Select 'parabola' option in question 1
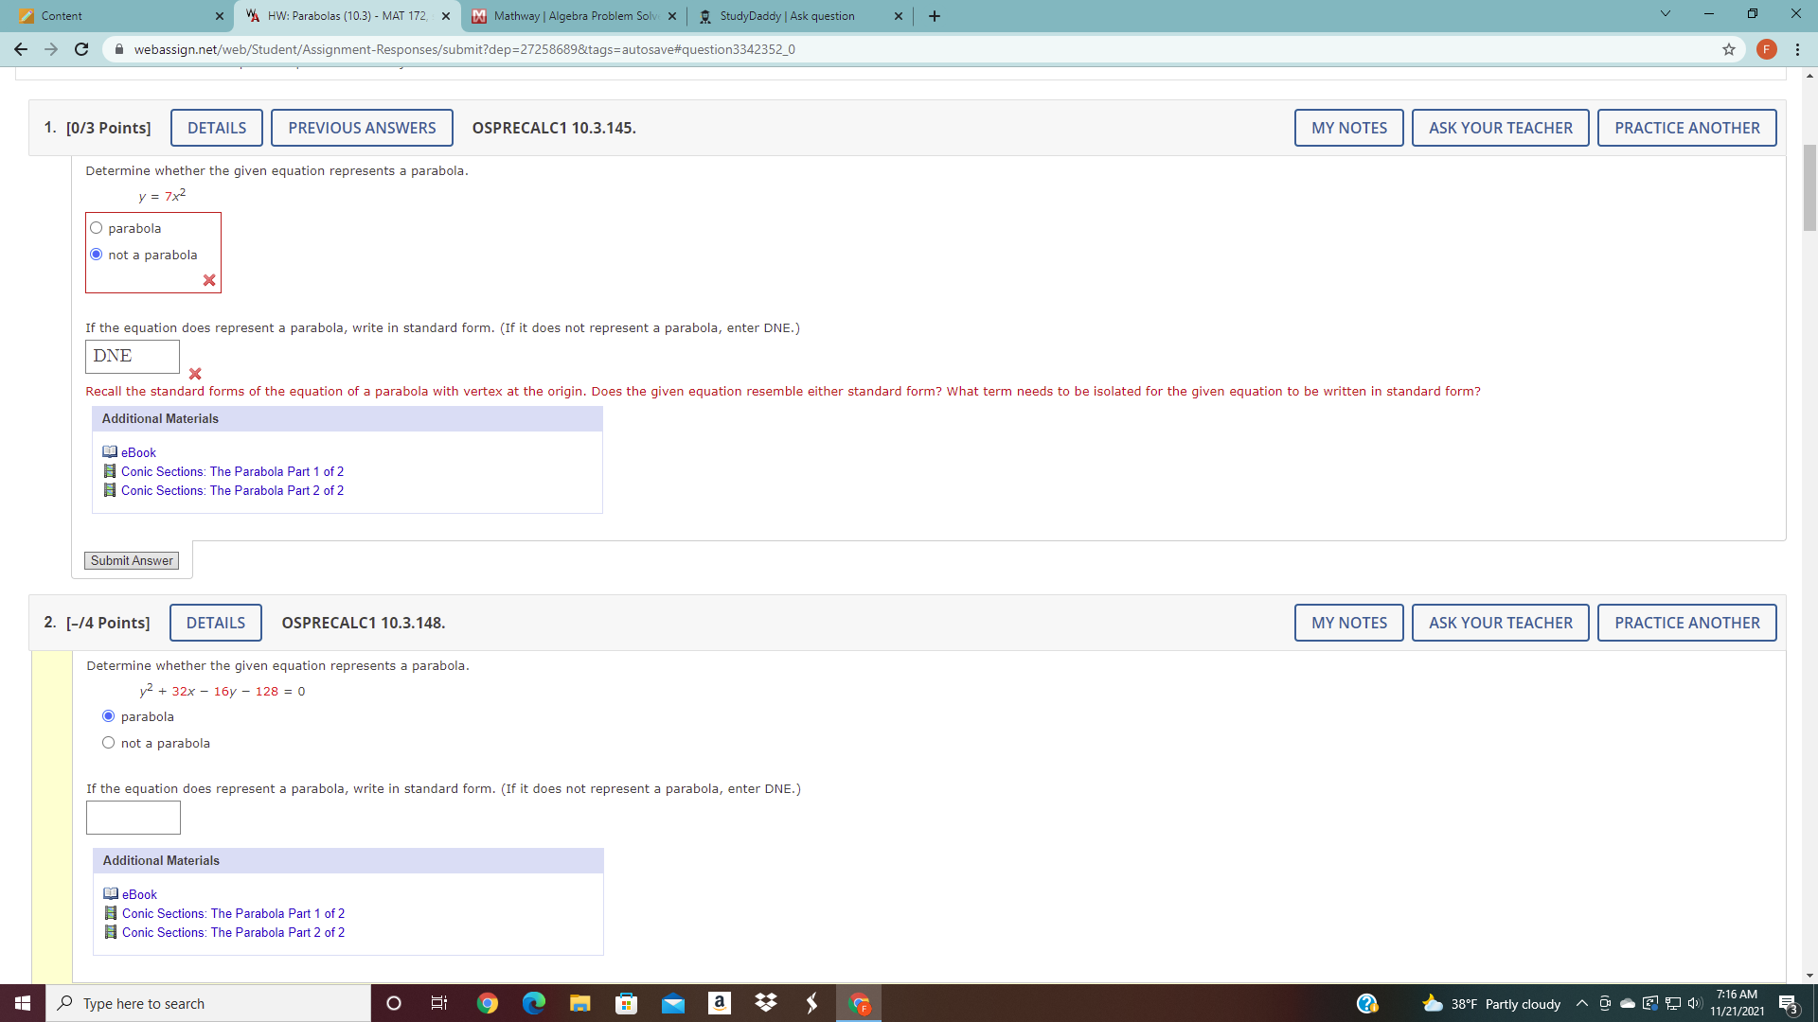 (97, 228)
